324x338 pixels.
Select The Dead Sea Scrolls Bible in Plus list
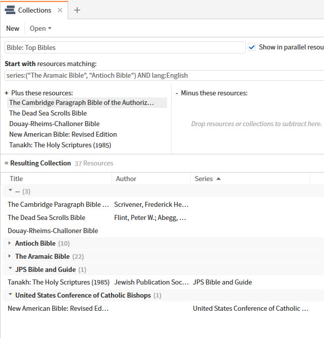(x=48, y=113)
